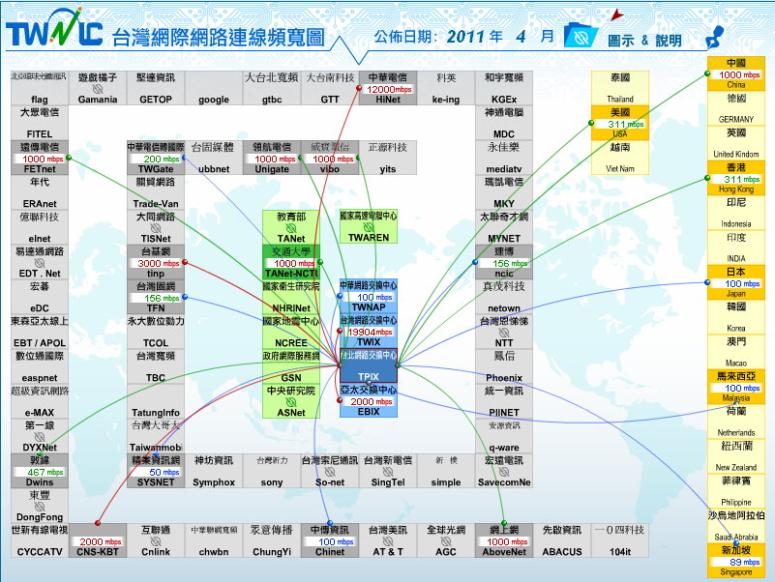Select the no-link icon above AGC

click(446, 541)
